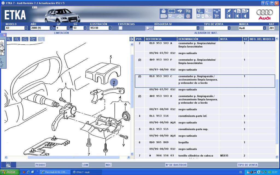Click callout number 5 in the illustration
This screenshot has width=280, height=175.
click(111, 57)
